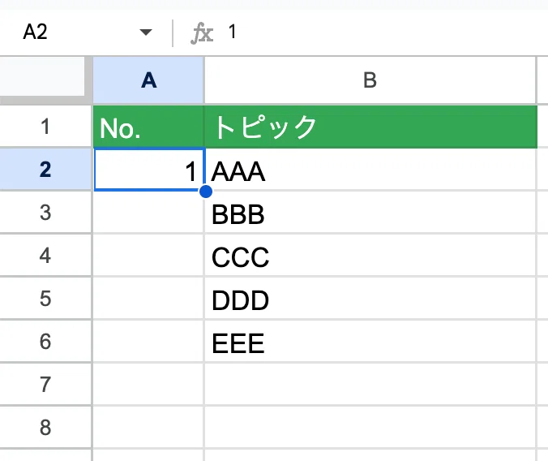Select empty cell B7
Image resolution: width=548 pixels, height=461 pixels.
click(x=370, y=385)
